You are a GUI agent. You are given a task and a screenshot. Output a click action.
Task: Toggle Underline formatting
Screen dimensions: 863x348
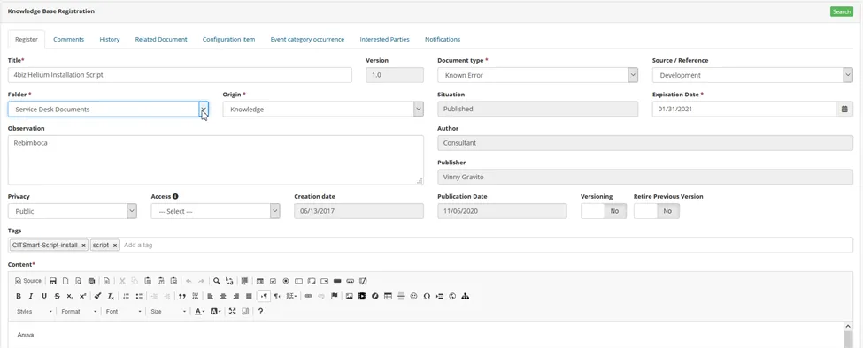(x=44, y=296)
